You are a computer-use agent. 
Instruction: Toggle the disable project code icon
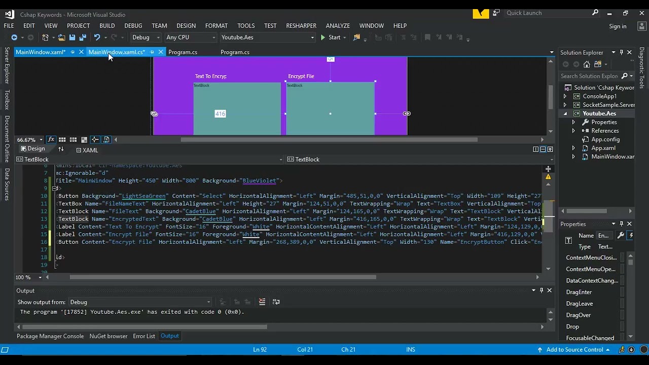106,140
